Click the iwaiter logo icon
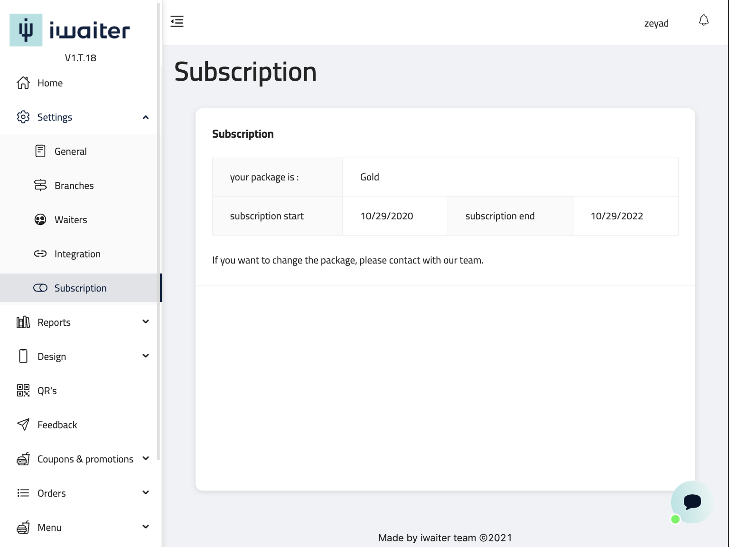Image resolution: width=729 pixels, height=547 pixels. coord(26,30)
